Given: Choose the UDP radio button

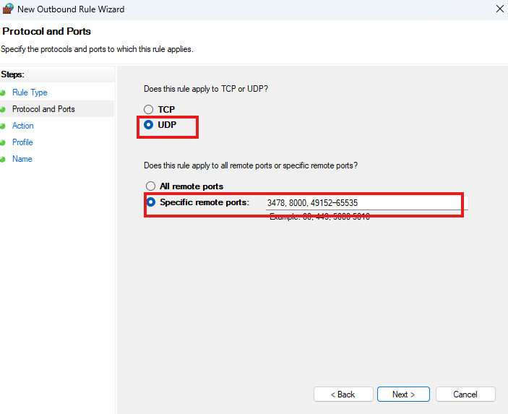Looking at the screenshot, I should pyautogui.click(x=149, y=125).
